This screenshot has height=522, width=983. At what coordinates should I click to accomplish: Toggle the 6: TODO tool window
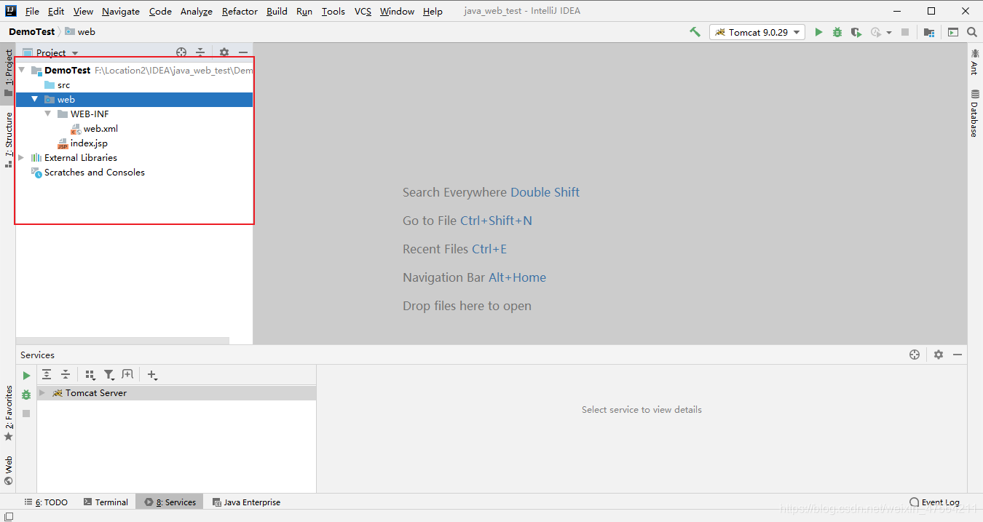[46, 502]
